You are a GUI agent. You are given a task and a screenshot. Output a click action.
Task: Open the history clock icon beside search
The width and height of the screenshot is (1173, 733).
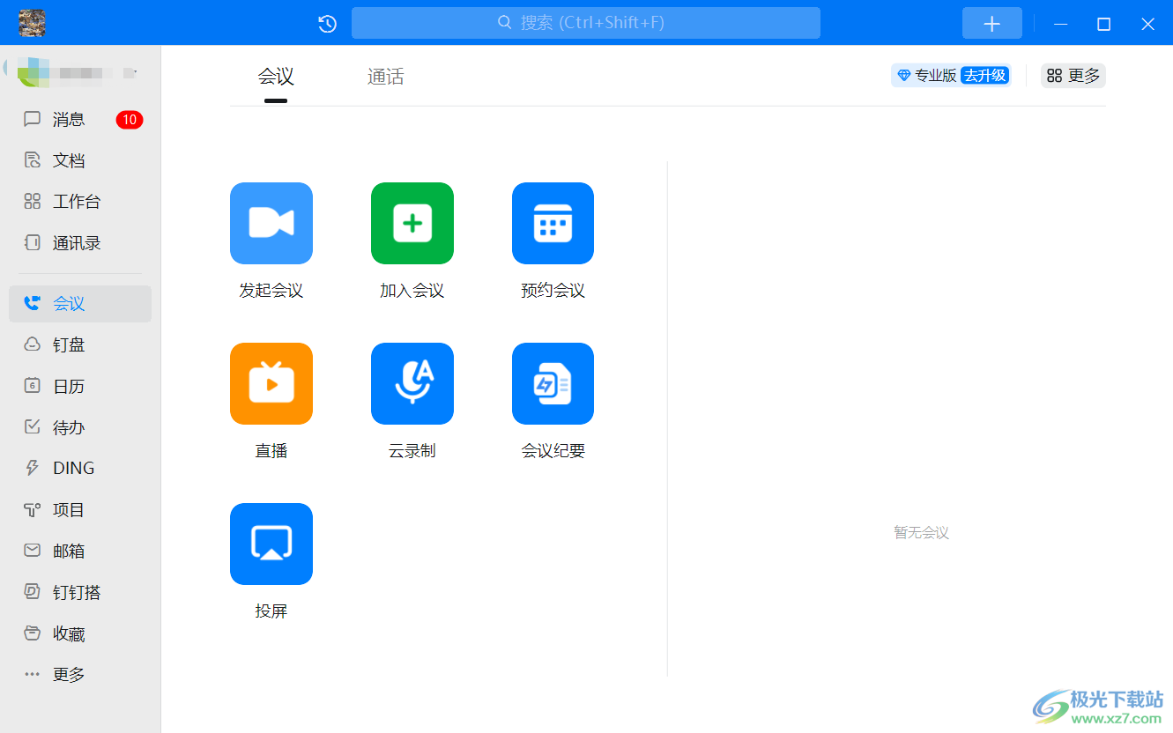coord(328,24)
